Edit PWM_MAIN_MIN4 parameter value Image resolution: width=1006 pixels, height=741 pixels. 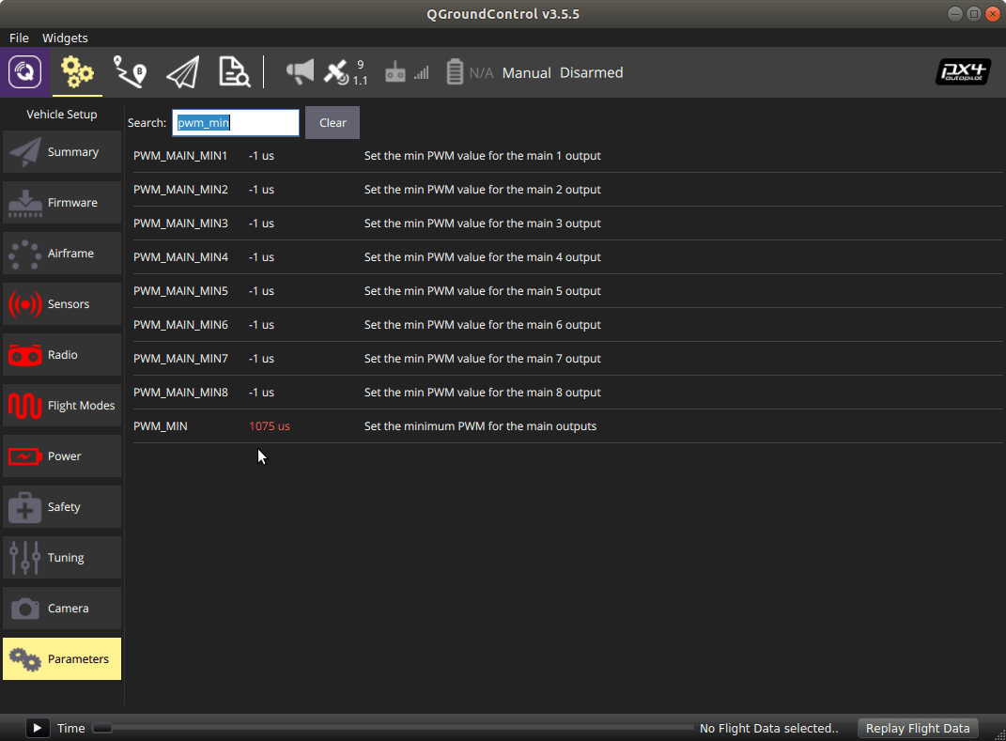[261, 257]
